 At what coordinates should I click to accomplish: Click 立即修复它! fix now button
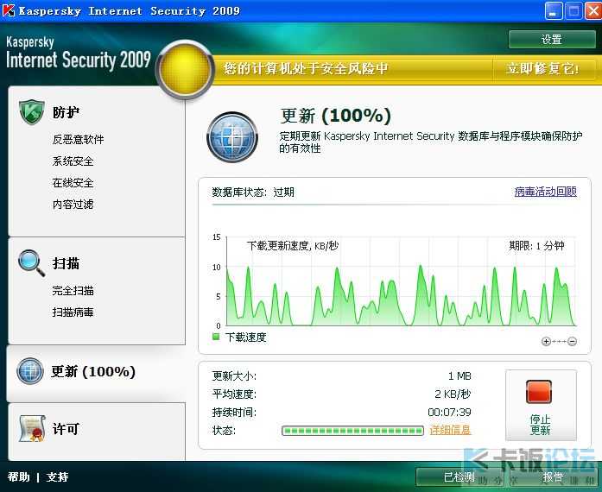[x=542, y=69]
